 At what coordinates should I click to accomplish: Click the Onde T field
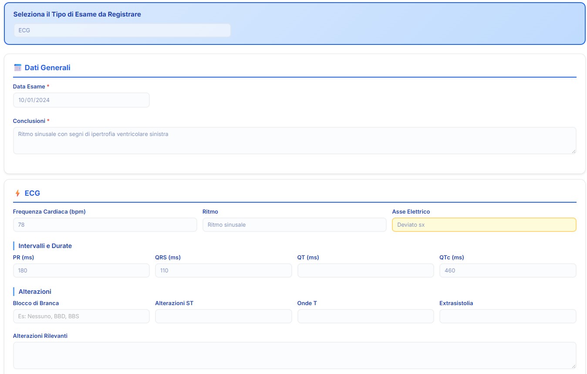point(365,316)
